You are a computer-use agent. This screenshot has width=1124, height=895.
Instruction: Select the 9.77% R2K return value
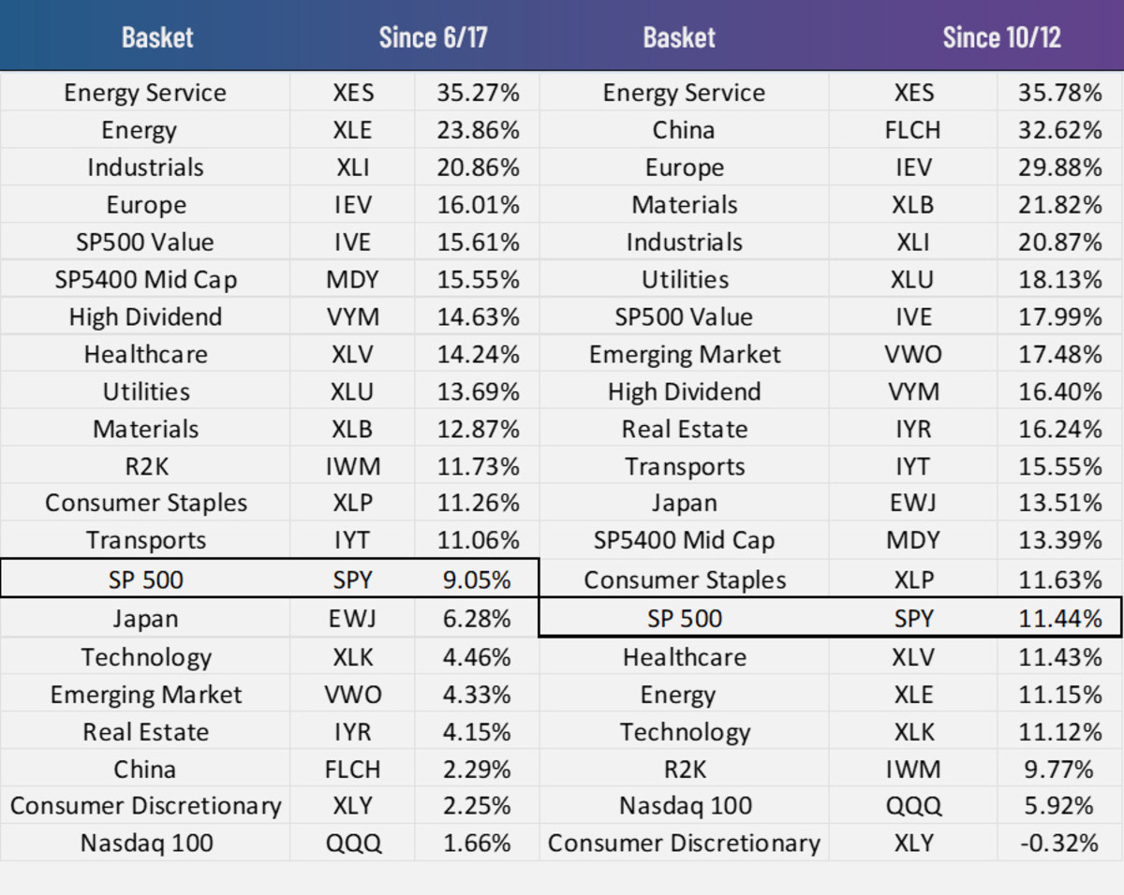[x=1060, y=770]
